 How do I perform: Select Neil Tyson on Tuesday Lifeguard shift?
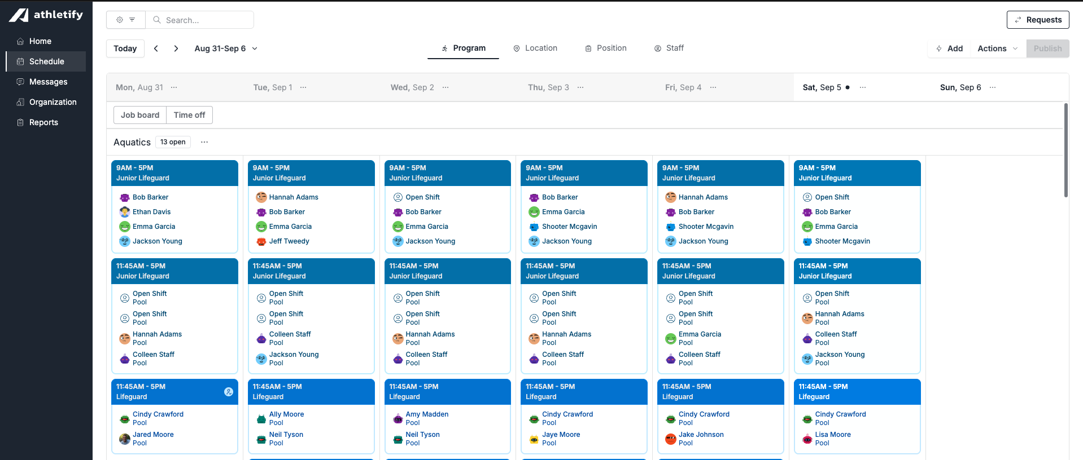pos(286,439)
